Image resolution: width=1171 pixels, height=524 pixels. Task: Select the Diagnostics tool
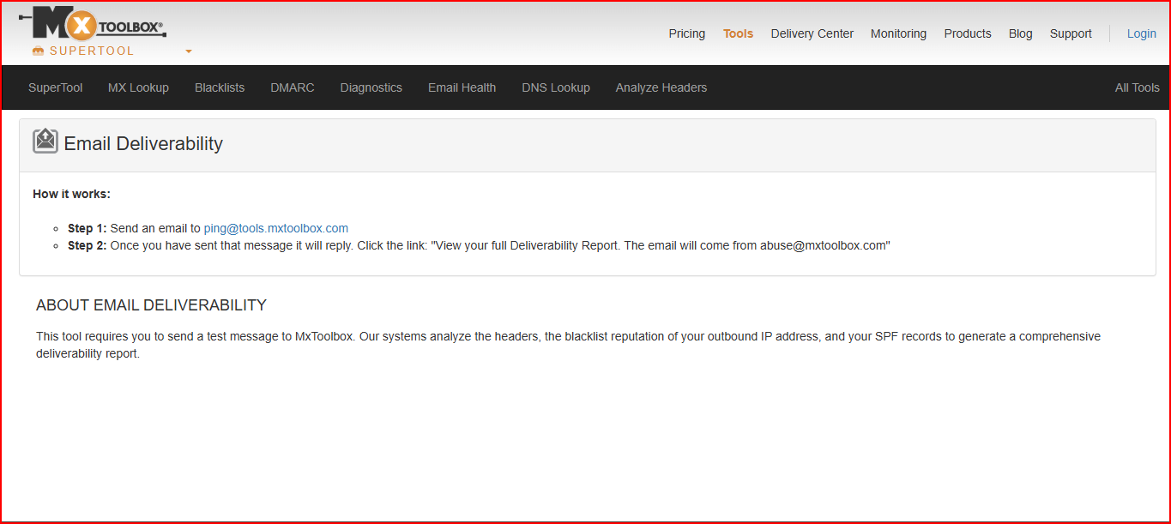pos(371,87)
